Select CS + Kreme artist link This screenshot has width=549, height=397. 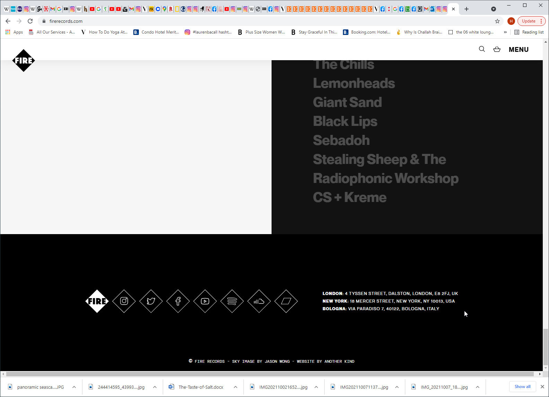click(x=349, y=197)
